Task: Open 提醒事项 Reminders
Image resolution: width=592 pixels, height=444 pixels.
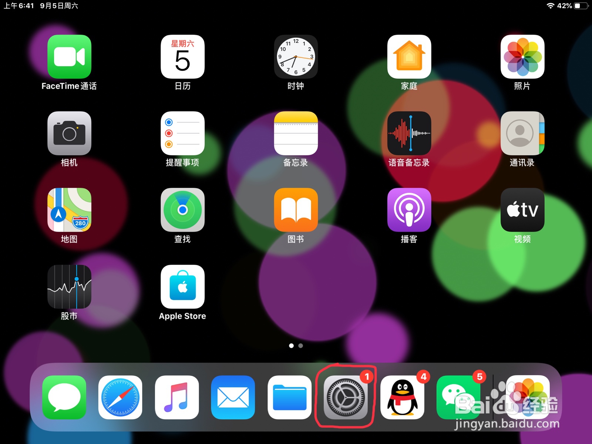Action: point(182,133)
